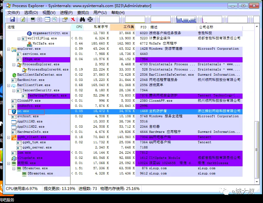The height and width of the screenshot is (203, 263).
Task: Collapse the qqwb_client.exe tree node
Action: click(8, 138)
